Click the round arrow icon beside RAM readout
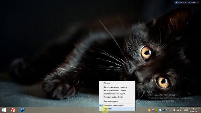This screenshot has width=201, height=113. [x=176, y=3]
